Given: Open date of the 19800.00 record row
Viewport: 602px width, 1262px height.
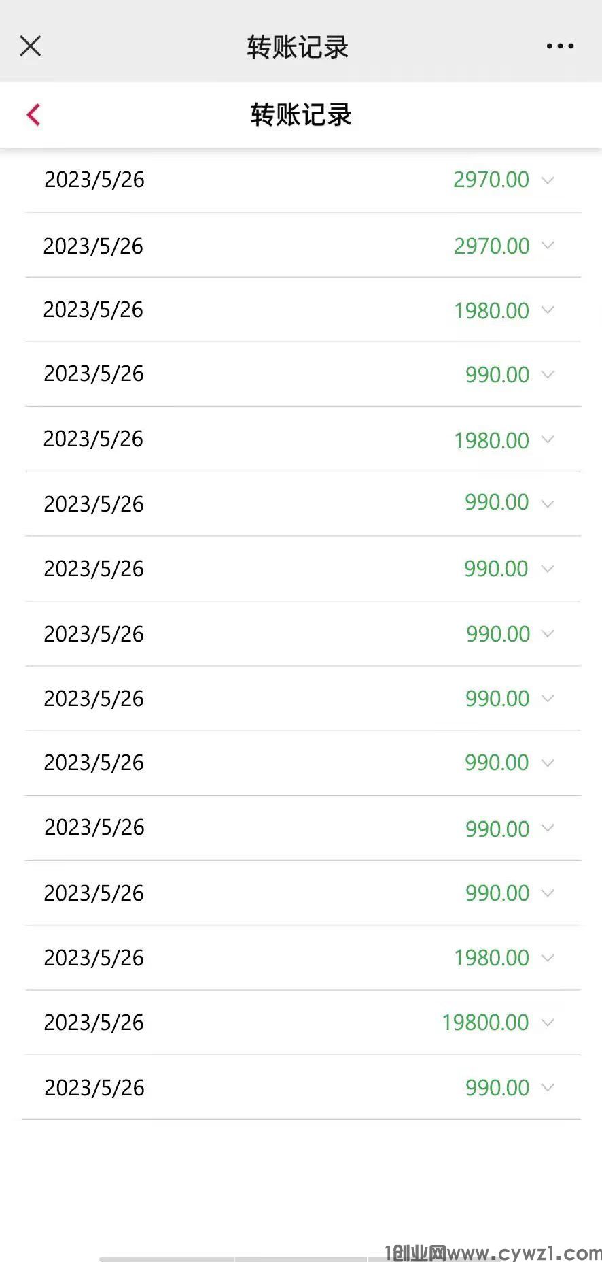Looking at the screenshot, I should (94, 1023).
